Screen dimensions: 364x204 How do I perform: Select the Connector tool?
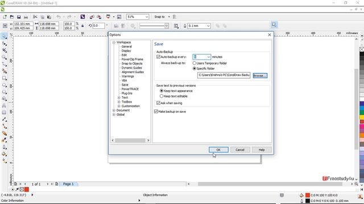tap(4, 126)
